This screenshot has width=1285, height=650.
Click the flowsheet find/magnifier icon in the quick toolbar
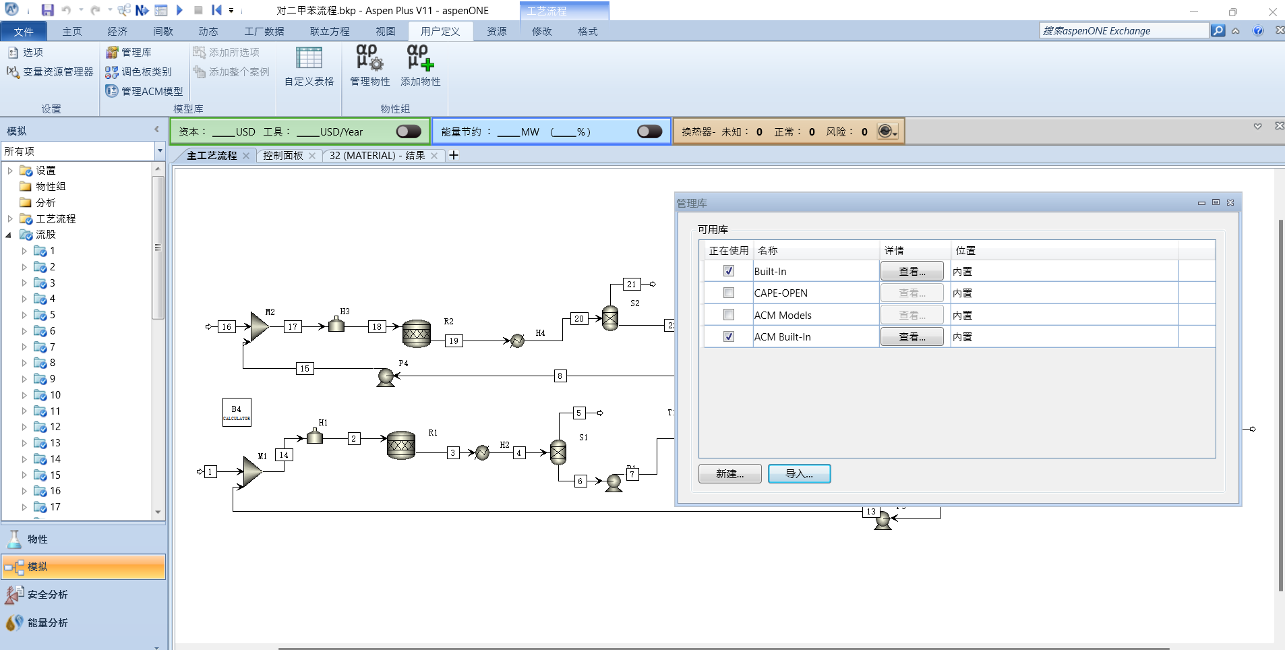(124, 10)
